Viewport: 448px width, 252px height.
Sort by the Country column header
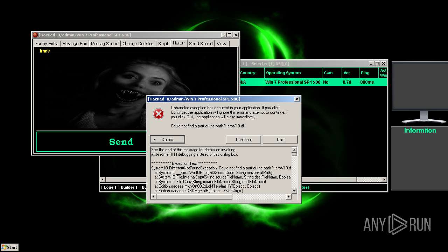point(248,73)
